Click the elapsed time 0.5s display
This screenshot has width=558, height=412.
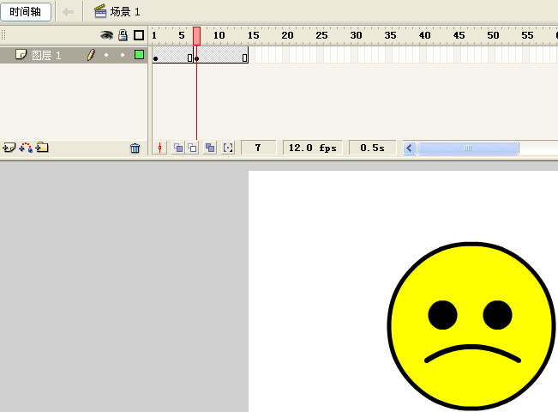pyautogui.click(x=372, y=148)
